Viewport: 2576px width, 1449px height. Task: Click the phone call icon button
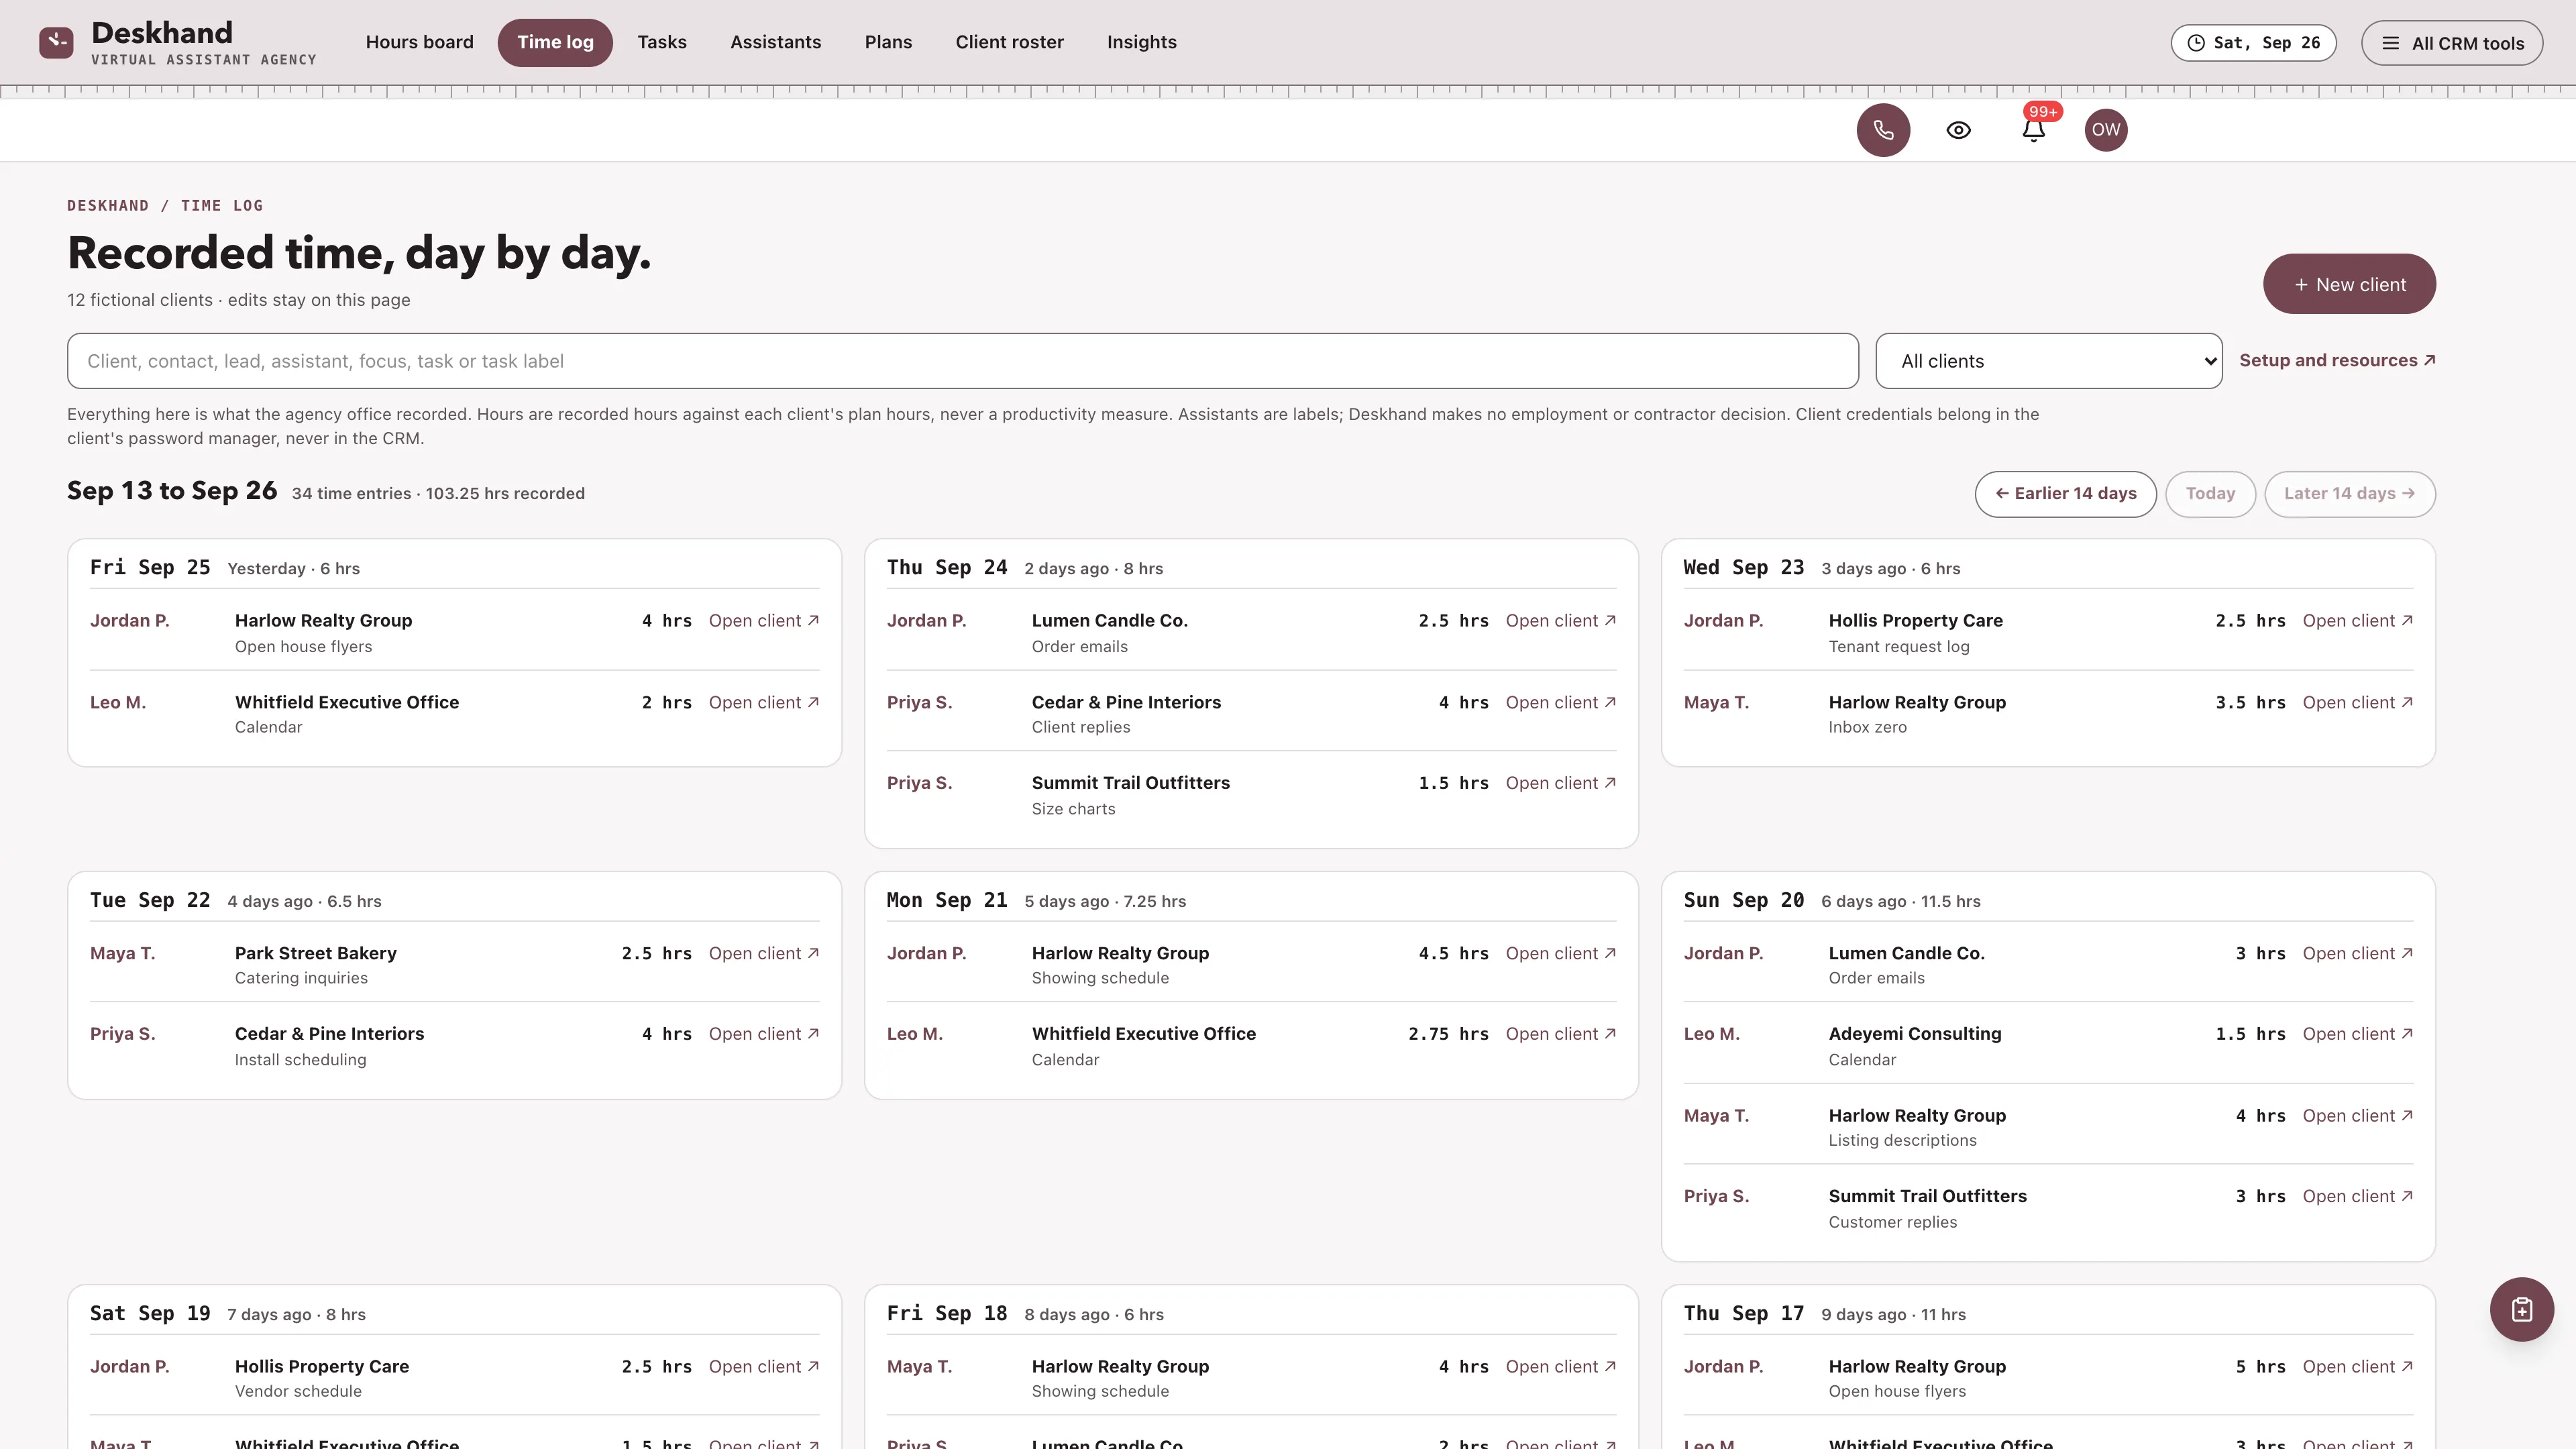coord(1883,130)
